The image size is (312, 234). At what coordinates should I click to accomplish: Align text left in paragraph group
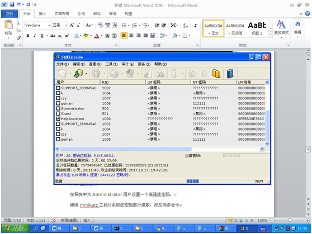124,36
